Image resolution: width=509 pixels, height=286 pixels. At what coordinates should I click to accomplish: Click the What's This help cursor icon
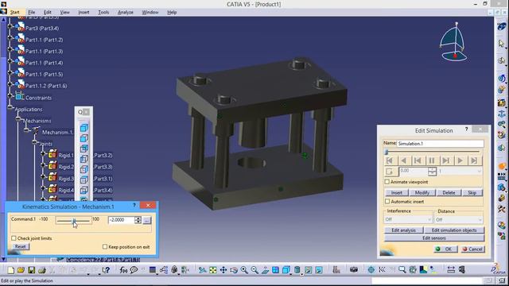106,270
